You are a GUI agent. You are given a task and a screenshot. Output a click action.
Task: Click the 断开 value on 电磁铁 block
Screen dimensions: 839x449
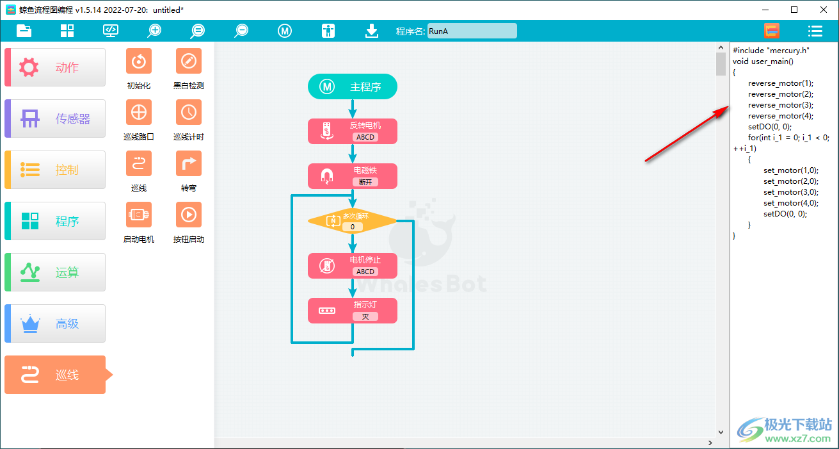365,182
